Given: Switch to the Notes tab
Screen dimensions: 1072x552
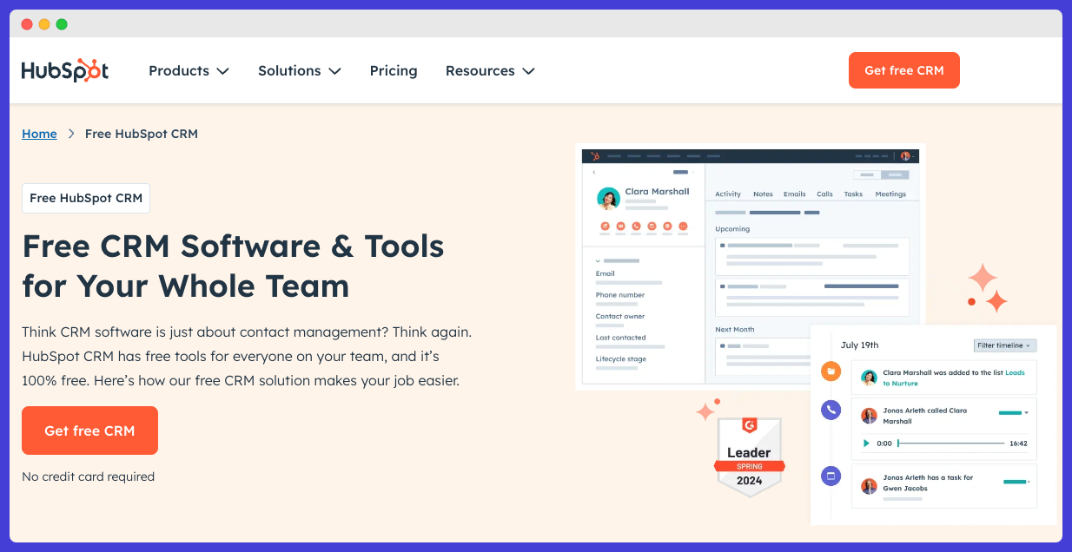Looking at the screenshot, I should click(763, 194).
